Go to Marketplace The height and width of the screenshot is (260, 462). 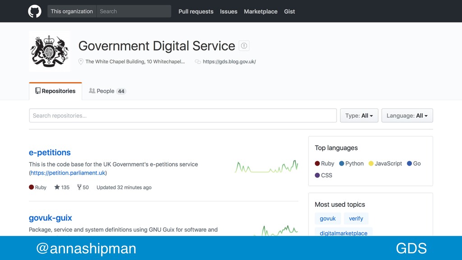(x=261, y=11)
